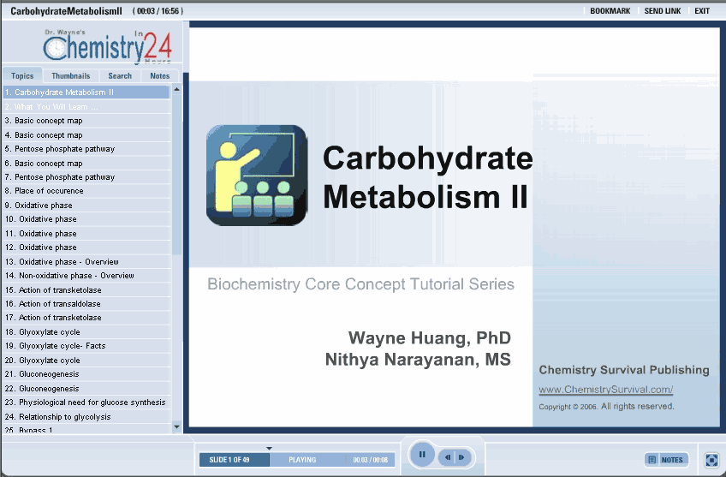Click SEND LINK in the top bar
Viewport: 726px width, 477px height.
[x=662, y=11]
